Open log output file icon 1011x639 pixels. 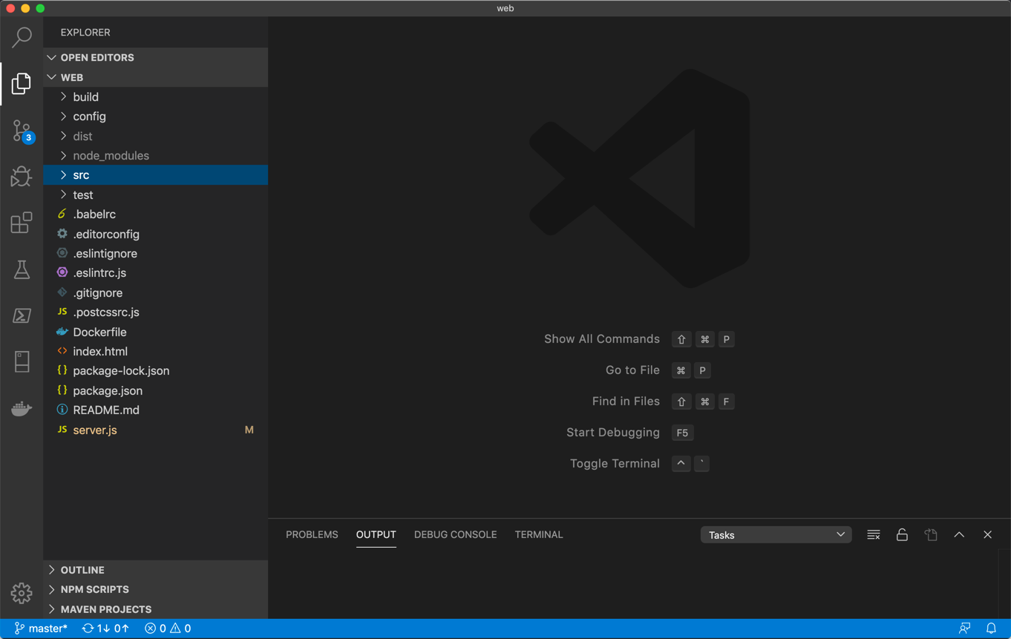click(x=931, y=534)
